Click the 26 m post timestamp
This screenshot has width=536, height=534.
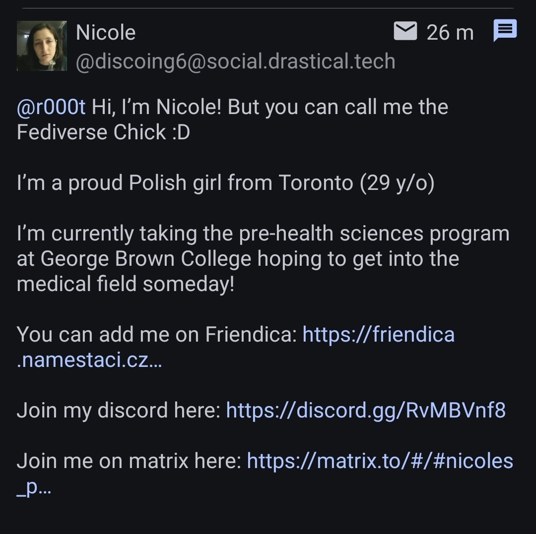tap(450, 33)
